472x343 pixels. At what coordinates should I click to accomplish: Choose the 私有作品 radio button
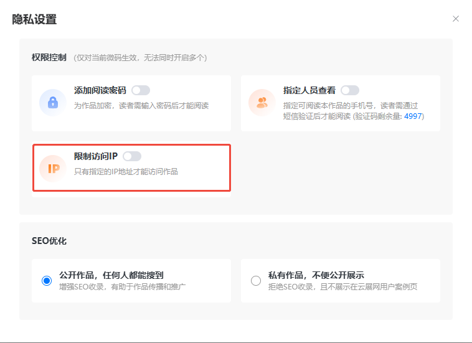(256, 281)
